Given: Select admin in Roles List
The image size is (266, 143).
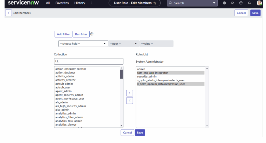Looking at the screenshot, I should tap(141, 69).
